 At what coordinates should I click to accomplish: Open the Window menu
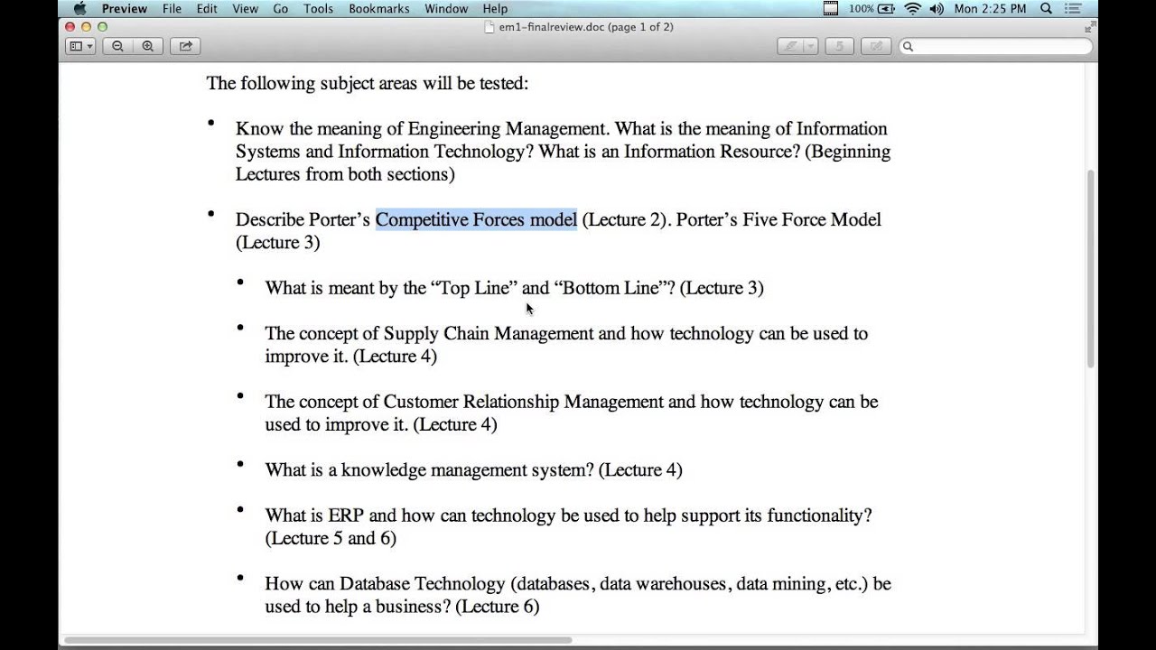[x=446, y=8]
